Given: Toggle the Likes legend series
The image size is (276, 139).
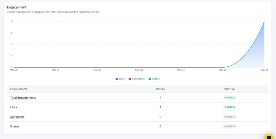Looking at the screenshot, I should point(120,79).
